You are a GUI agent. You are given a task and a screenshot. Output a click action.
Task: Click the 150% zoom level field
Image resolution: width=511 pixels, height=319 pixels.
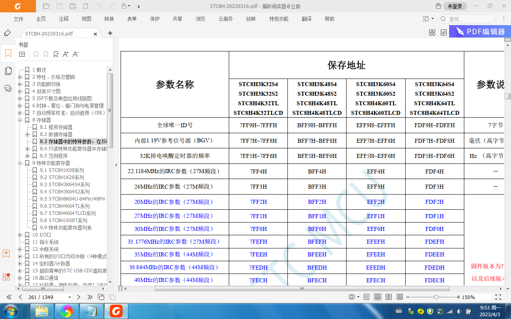point(477,297)
